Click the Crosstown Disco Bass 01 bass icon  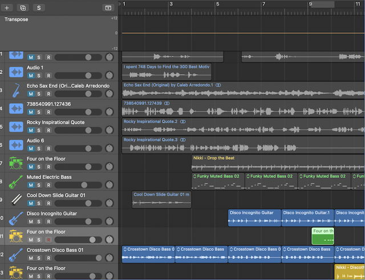(x=15, y=254)
